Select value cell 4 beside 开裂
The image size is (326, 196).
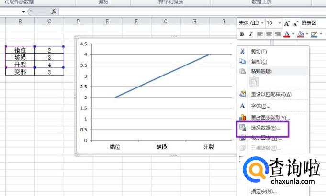[49, 65]
